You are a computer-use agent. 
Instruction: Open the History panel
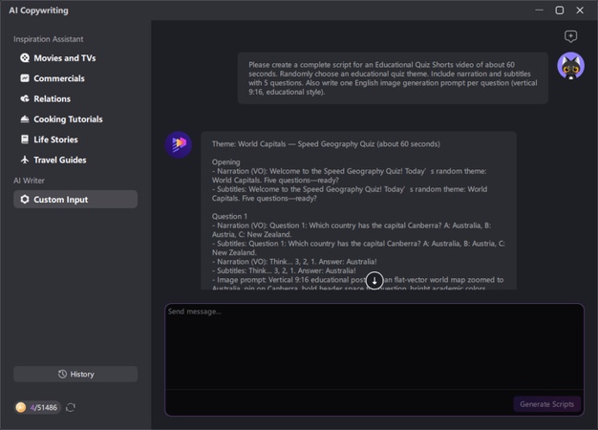75,374
